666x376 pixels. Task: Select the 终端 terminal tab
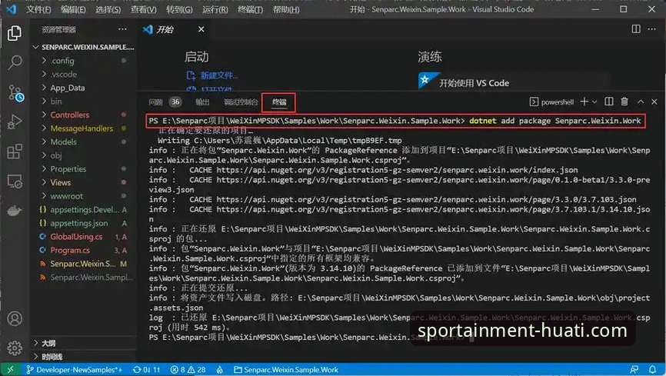[279, 102]
